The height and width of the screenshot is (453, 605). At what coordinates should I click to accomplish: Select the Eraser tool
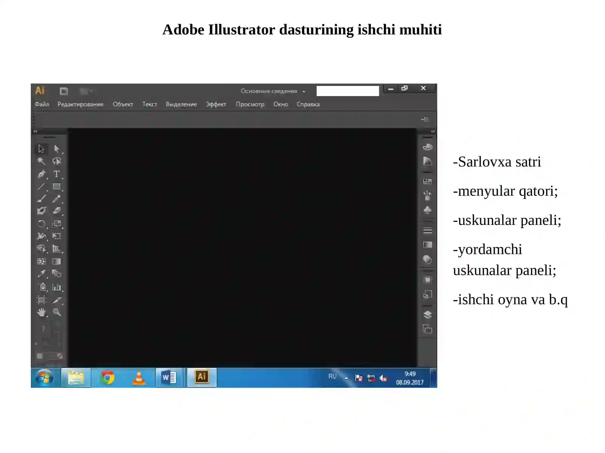(57, 211)
